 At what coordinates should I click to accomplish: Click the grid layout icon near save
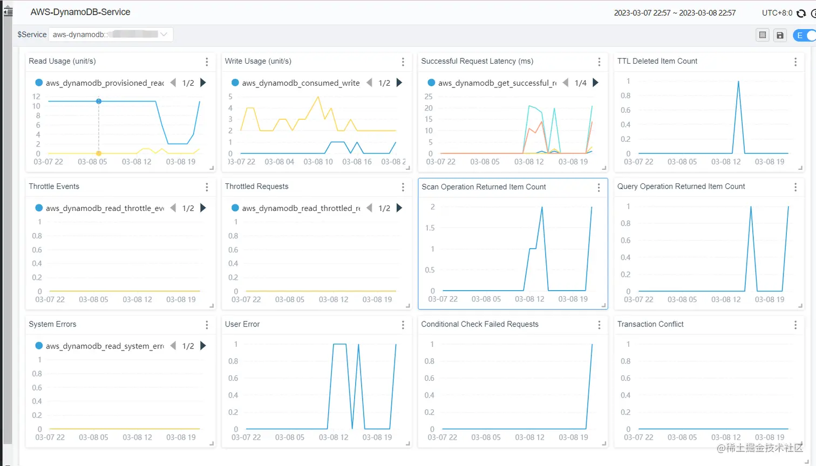point(762,35)
